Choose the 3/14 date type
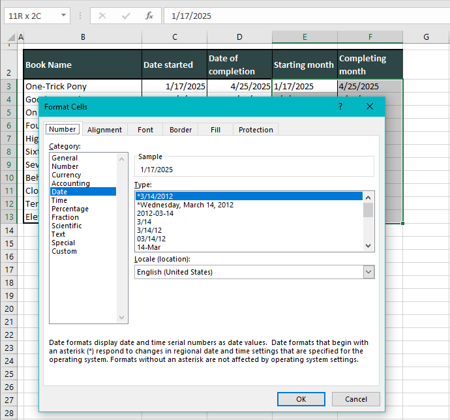The image size is (450, 420). coord(249,222)
